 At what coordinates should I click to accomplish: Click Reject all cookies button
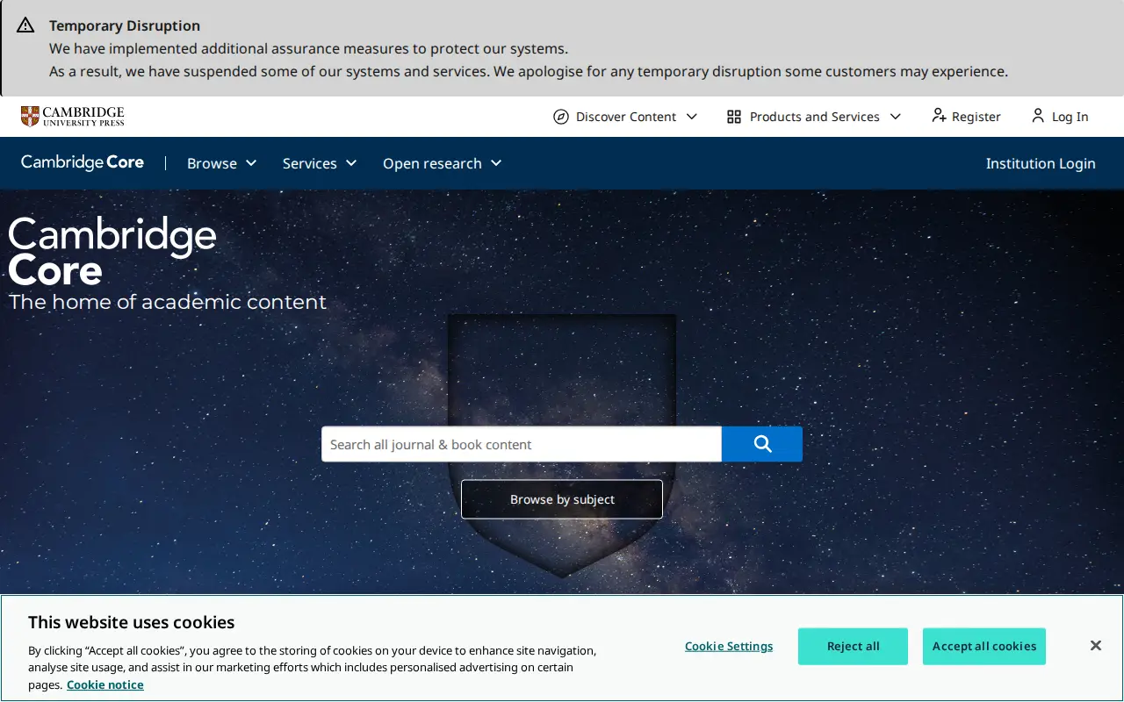click(x=853, y=646)
